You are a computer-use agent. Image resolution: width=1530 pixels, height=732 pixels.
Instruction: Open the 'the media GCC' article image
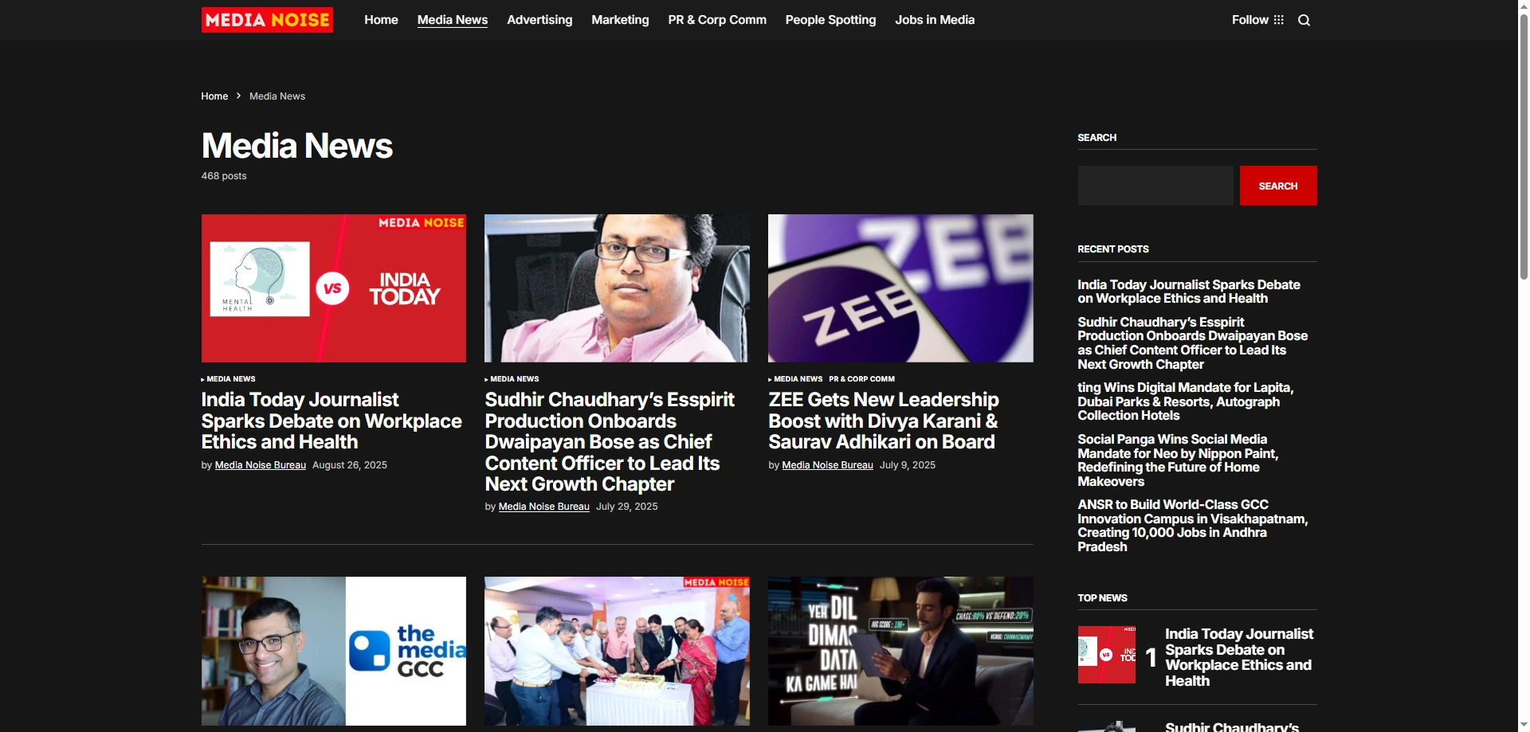[334, 651]
